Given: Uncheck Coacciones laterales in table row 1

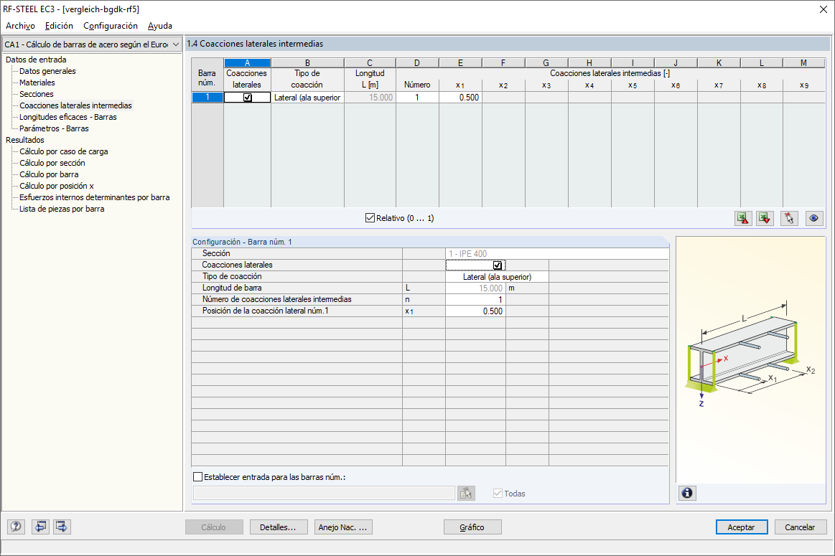Looking at the screenshot, I should coord(247,98).
